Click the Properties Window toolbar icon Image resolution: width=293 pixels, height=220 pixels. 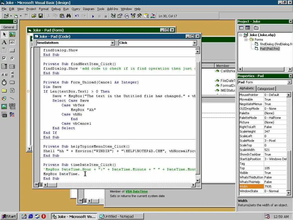coord(120,16)
